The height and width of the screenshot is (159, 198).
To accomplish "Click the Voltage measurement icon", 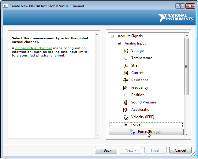I will tap(125, 51).
